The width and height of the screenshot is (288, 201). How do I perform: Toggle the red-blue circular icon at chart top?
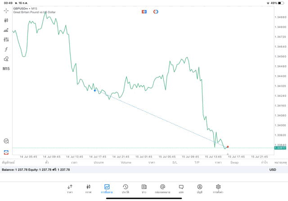coord(156,11)
